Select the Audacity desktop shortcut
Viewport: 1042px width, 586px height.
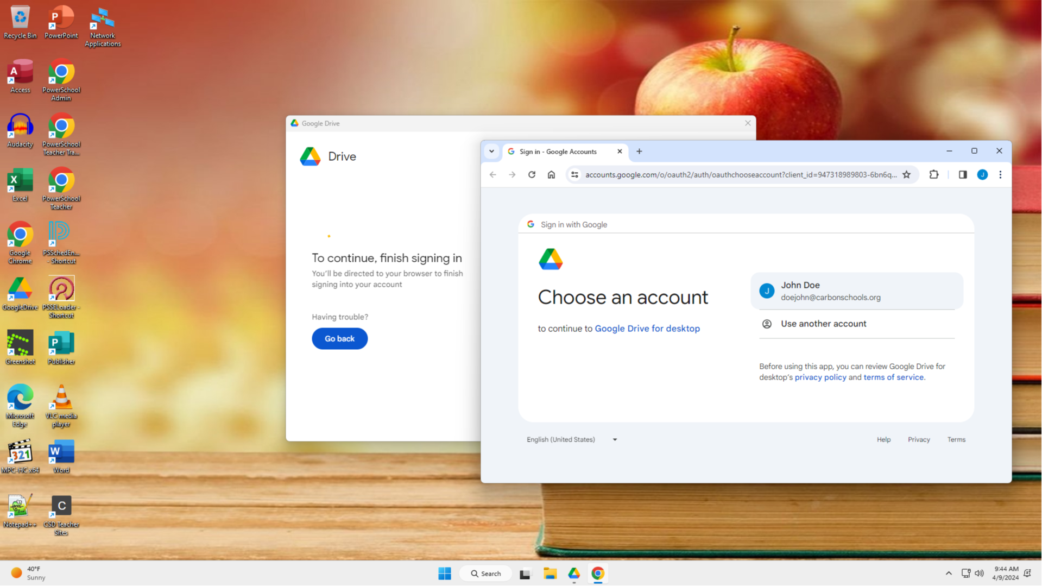click(20, 131)
